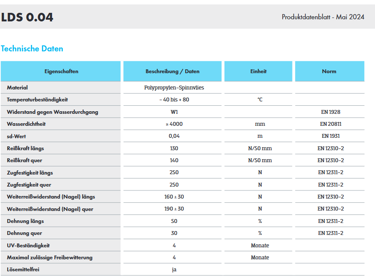The image size is (375, 279).
Task: Select the Weiterreißwiderstand (Nagel) quer label
Action: [50, 209]
